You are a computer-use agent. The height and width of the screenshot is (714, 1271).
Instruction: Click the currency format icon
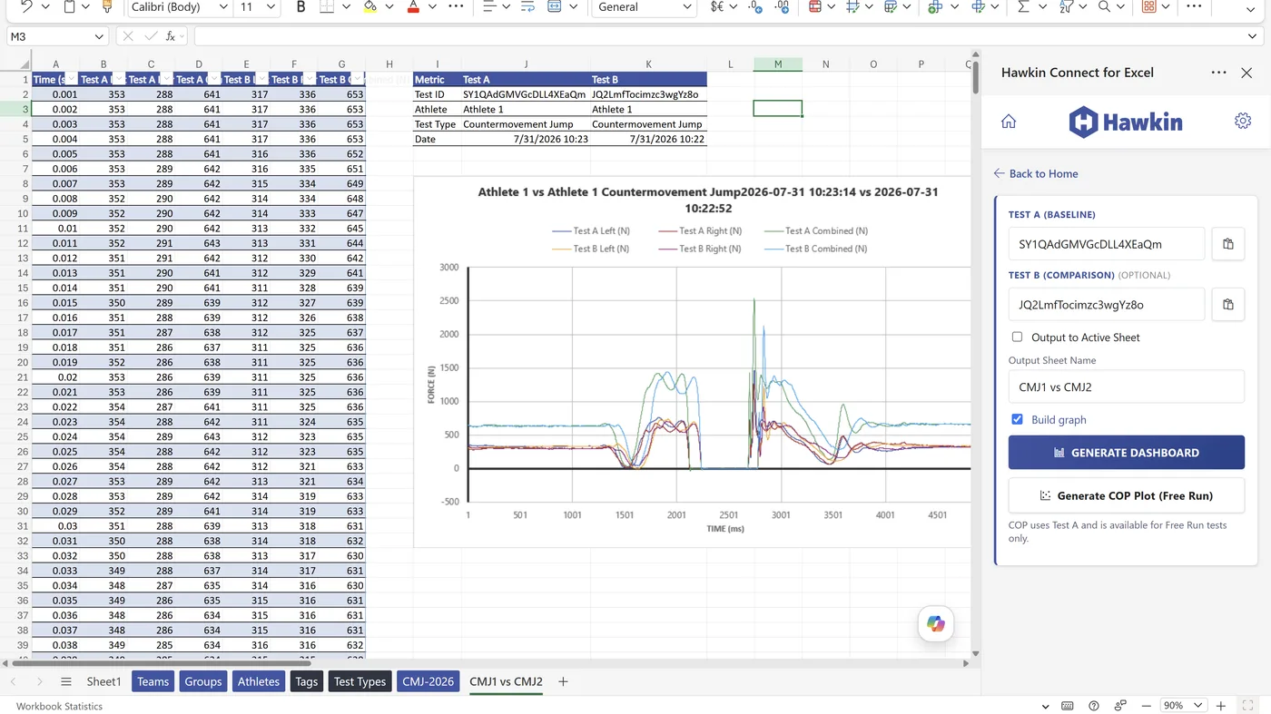click(717, 6)
